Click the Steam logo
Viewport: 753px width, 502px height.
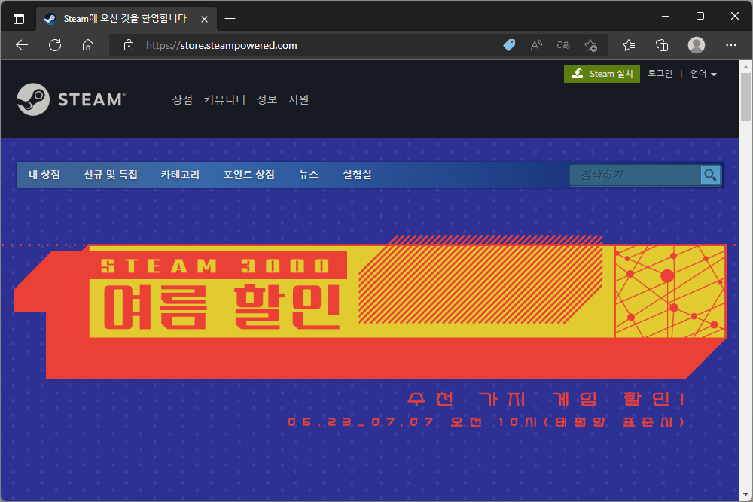click(71, 99)
